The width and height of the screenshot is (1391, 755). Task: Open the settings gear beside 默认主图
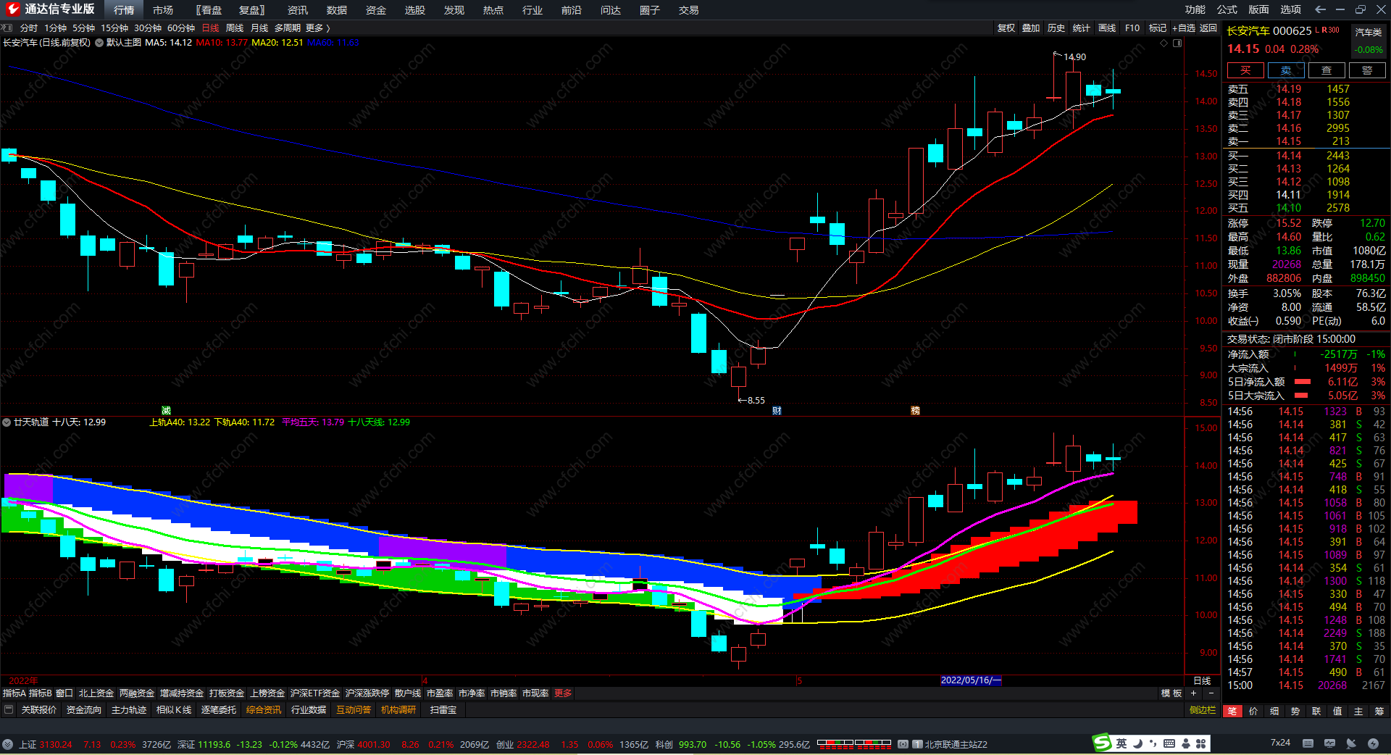[x=99, y=43]
